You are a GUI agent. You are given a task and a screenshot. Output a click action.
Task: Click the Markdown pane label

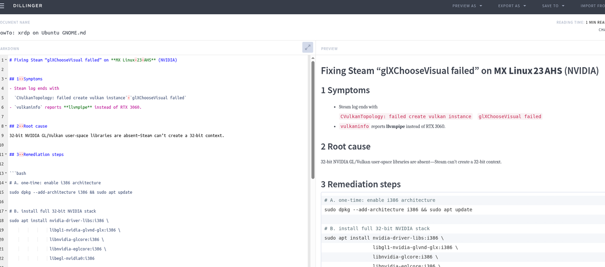[x=9, y=49]
